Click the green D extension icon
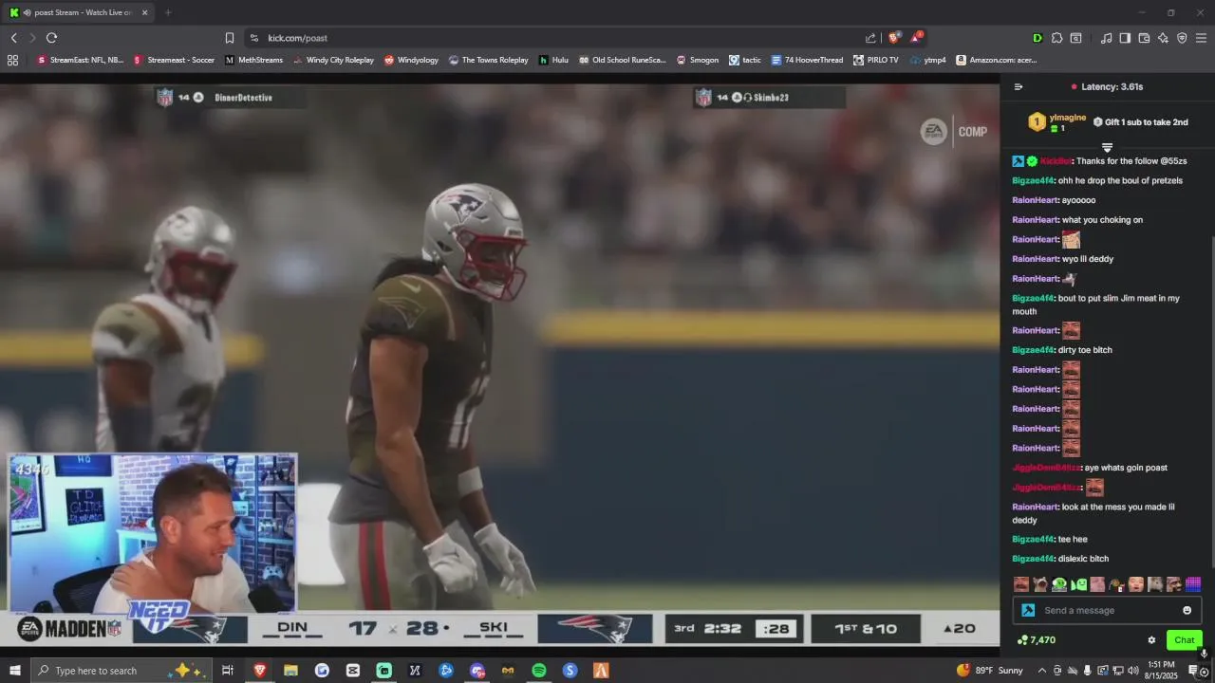The width and height of the screenshot is (1215, 683). tap(1037, 38)
